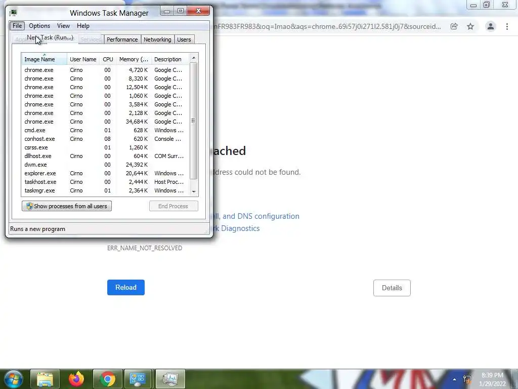The width and height of the screenshot is (518, 389).
Task: Open the View menu in Task Manager
Action: 63,26
